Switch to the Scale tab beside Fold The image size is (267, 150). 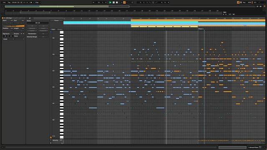(x=59, y=30)
